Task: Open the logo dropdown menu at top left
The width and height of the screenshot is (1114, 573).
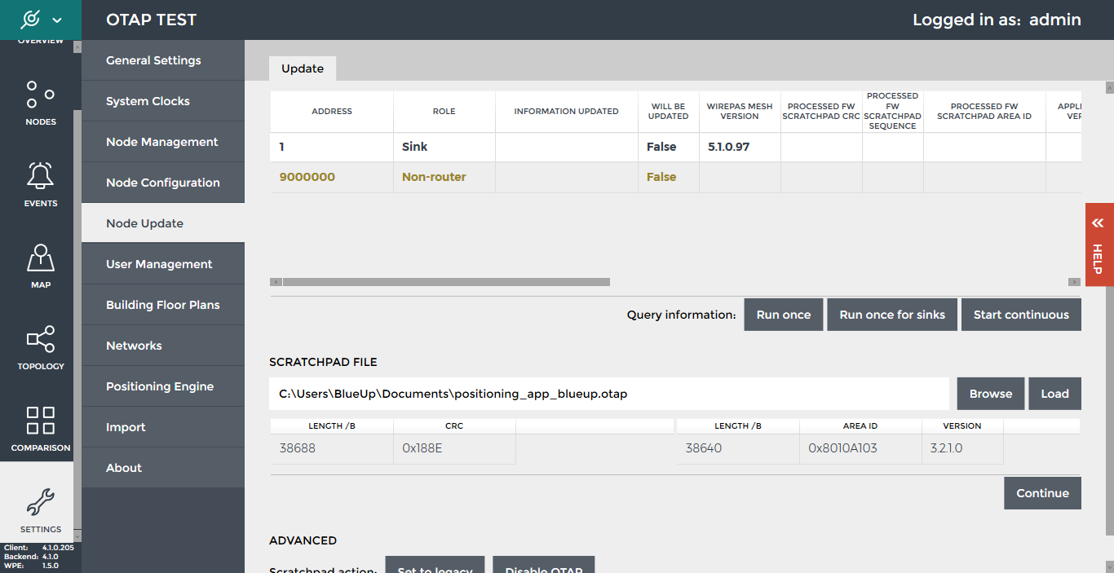Action: 56,19
